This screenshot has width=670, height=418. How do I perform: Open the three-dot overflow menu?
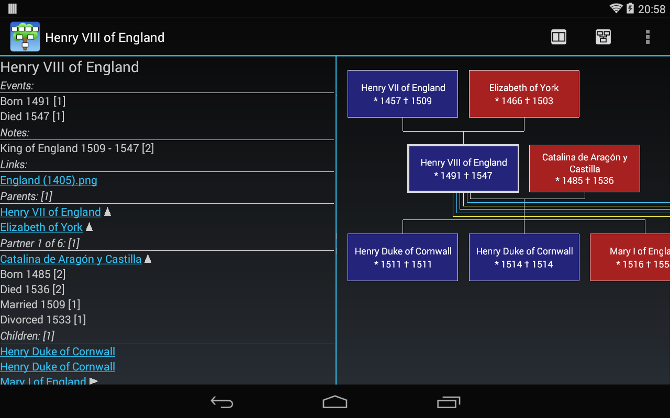647,37
